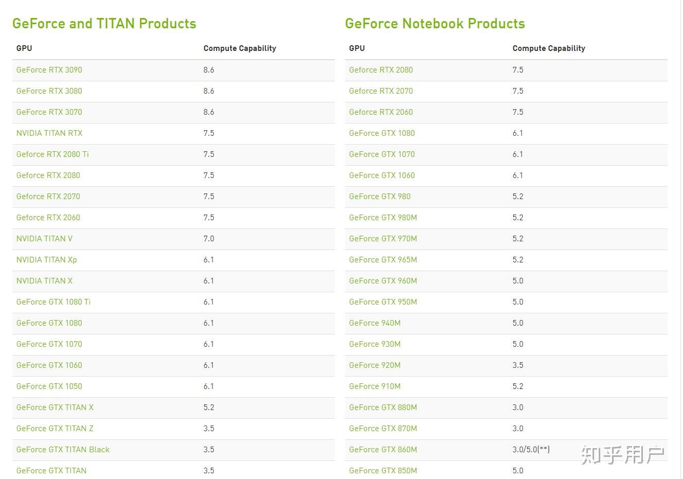
Task: Click the NVIDIA TITAN X link
Action: [44, 281]
